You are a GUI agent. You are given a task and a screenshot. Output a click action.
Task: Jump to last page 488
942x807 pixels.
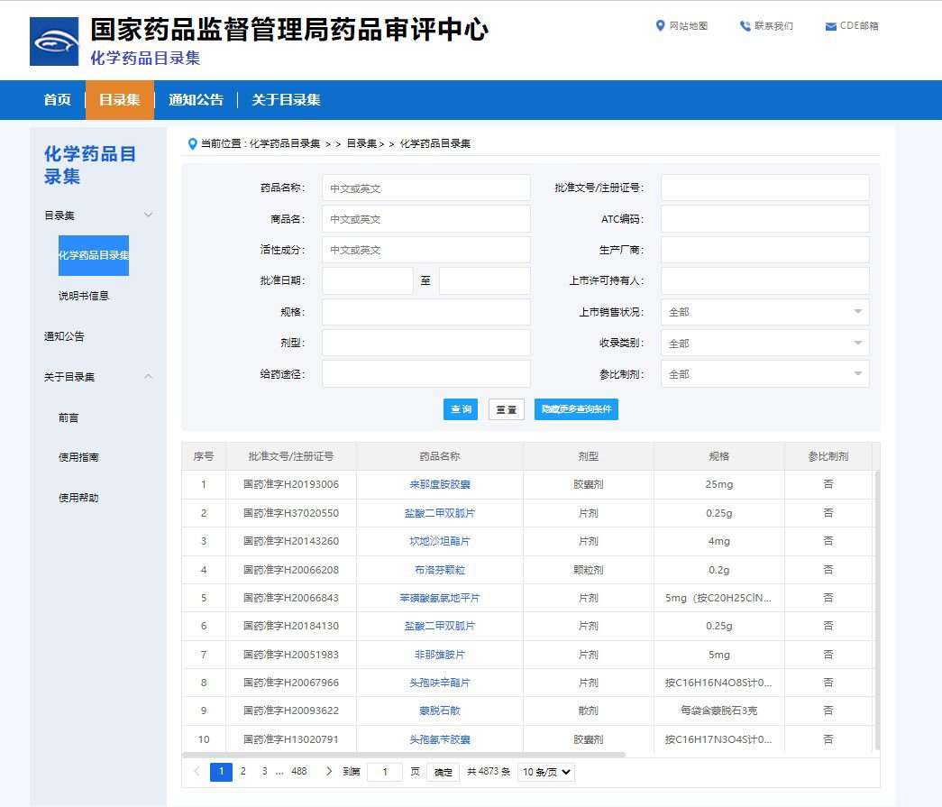coord(298,771)
